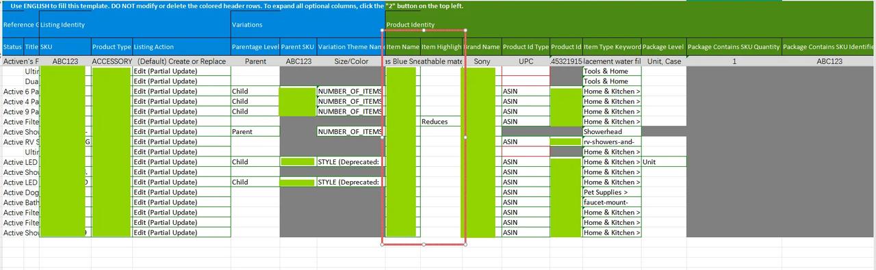The width and height of the screenshot is (876, 270).
Task: Click the Pet Supplies > keyword cell
Action: tap(612, 192)
